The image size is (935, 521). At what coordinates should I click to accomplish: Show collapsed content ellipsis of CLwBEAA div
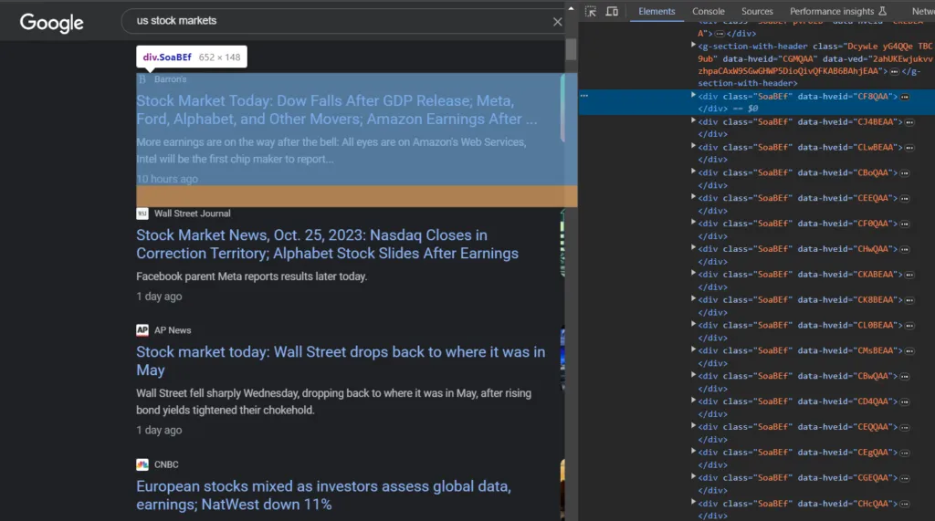[x=905, y=147]
